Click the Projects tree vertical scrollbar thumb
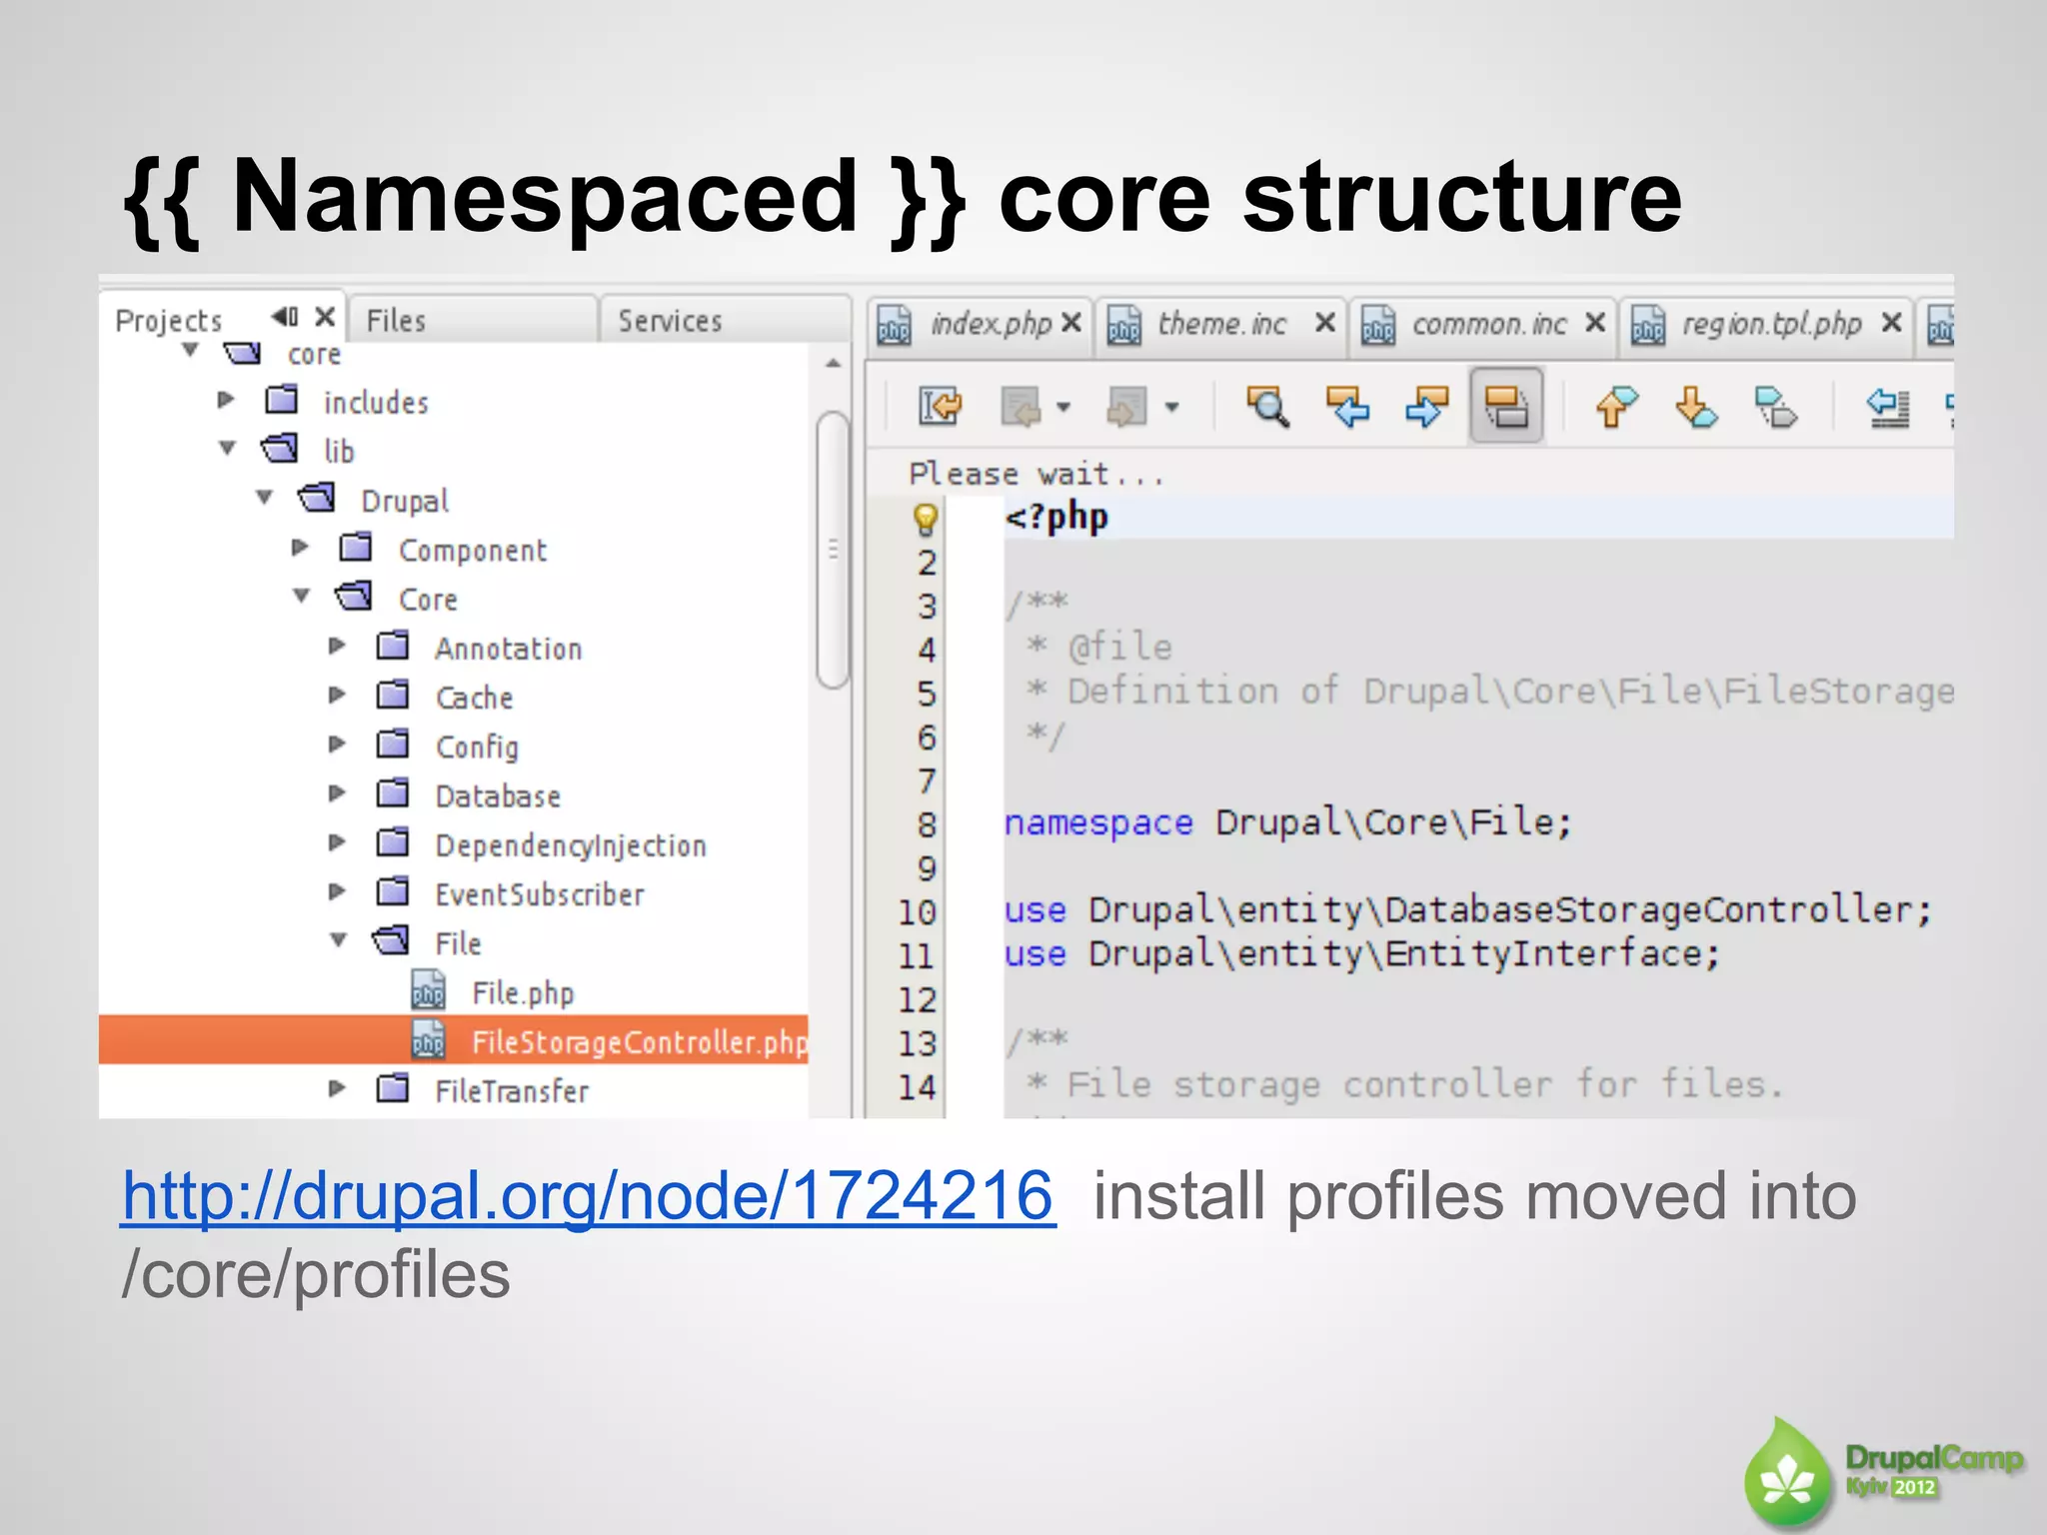Screen dimensions: 2047x1535 [x=832, y=550]
